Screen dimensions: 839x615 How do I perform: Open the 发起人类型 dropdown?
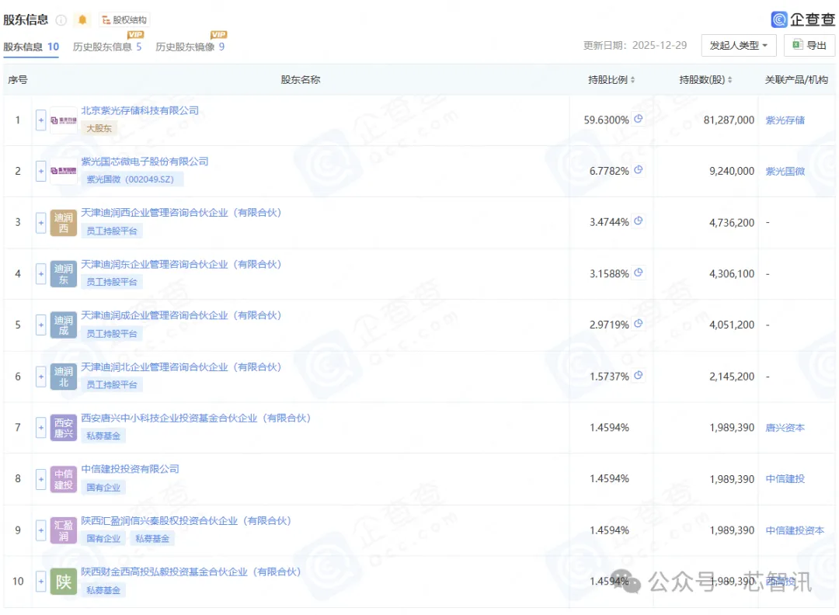coord(739,46)
